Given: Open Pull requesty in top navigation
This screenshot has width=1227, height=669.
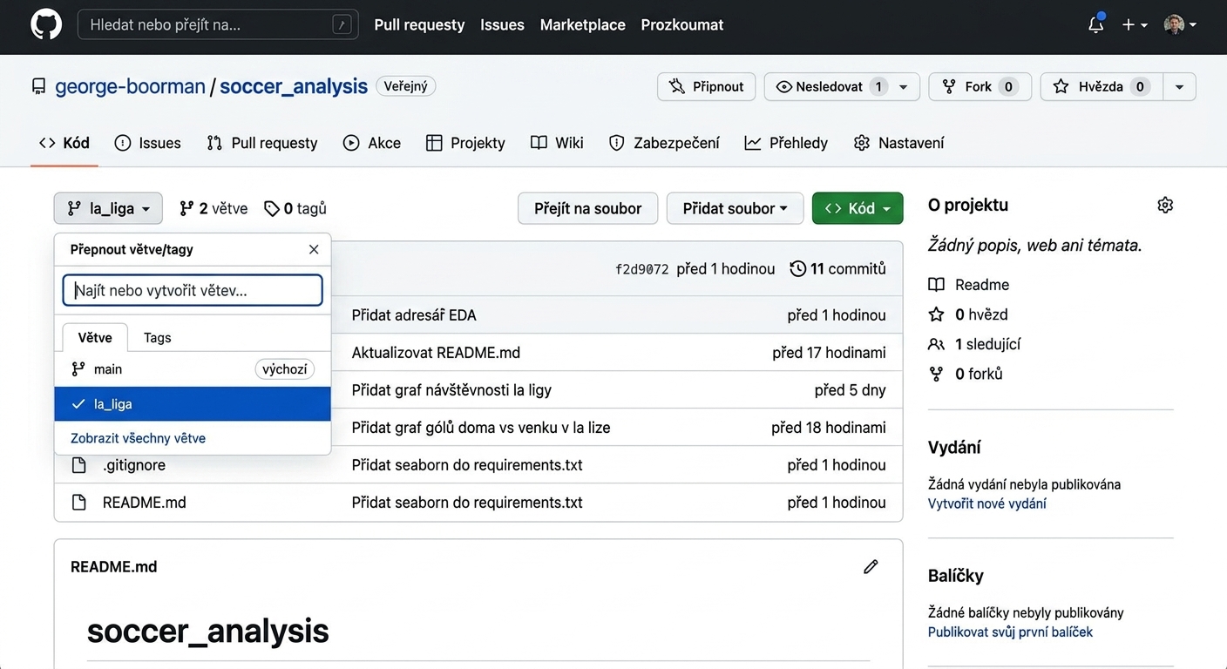Looking at the screenshot, I should (419, 24).
